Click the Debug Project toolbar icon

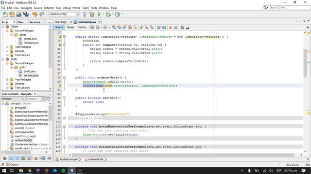point(108,14)
